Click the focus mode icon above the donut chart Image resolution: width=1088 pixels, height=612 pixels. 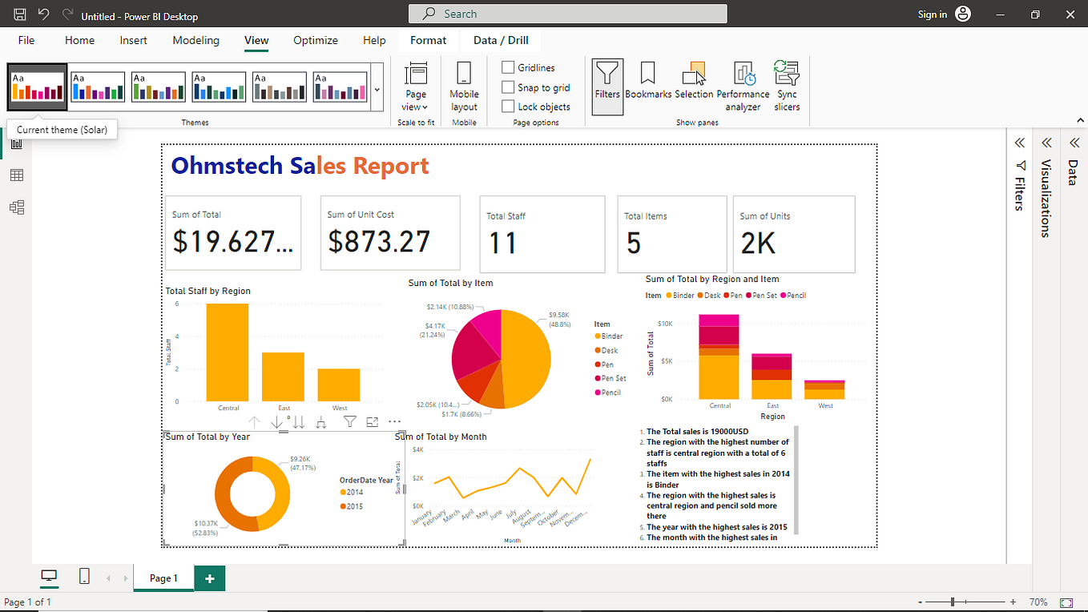(370, 421)
